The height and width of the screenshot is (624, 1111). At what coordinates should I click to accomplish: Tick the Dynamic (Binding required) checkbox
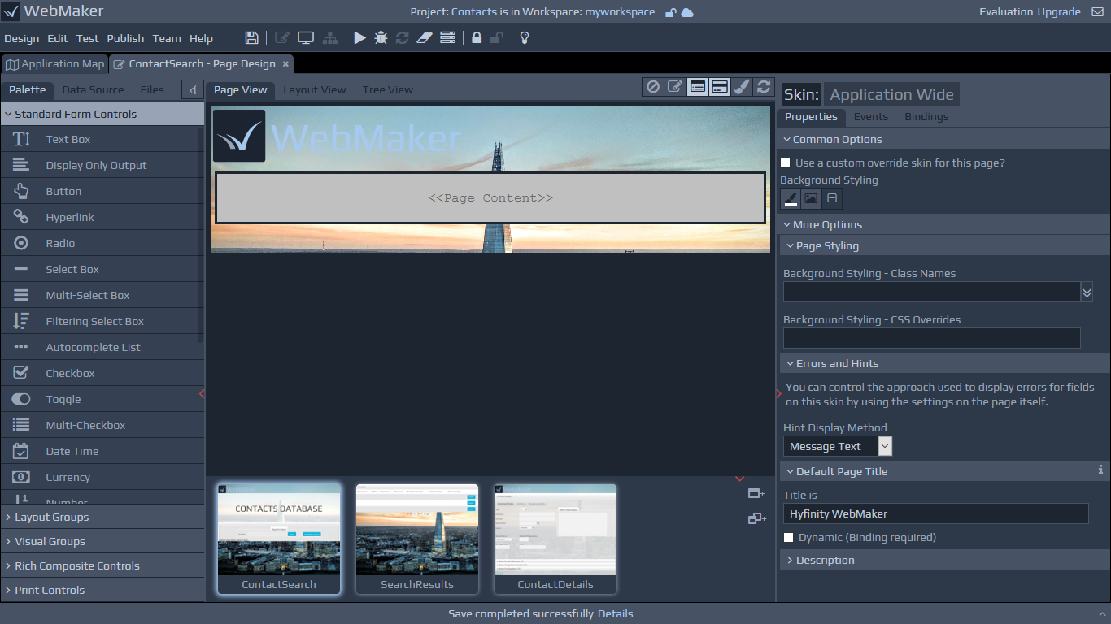788,538
